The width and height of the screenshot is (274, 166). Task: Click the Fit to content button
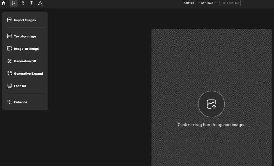tap(230, 3)
